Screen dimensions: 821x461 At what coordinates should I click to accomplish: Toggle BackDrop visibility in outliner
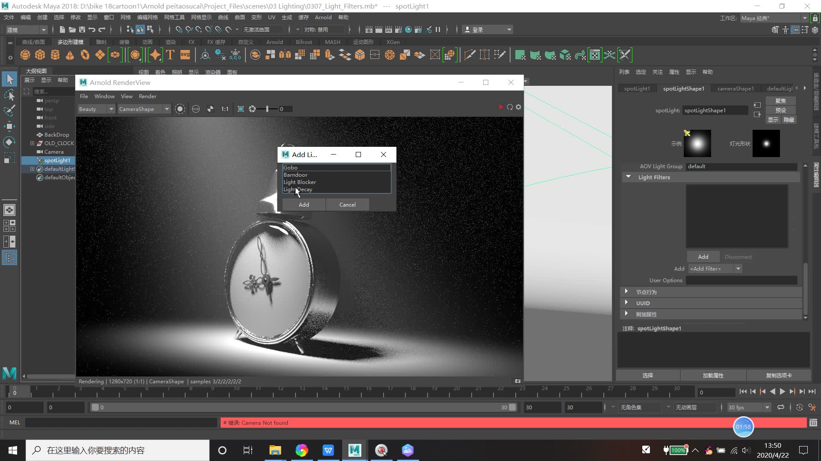39,134
